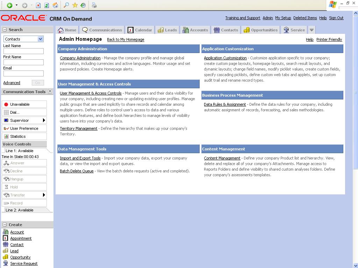Click the Search magnifier toolbar icon

tap(66, 5)
